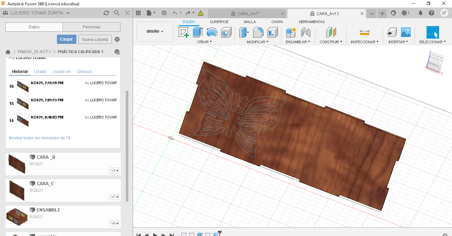
Task: Open the V9 version dropdown for ENSAMBLE
Action: tap(114, 223)
